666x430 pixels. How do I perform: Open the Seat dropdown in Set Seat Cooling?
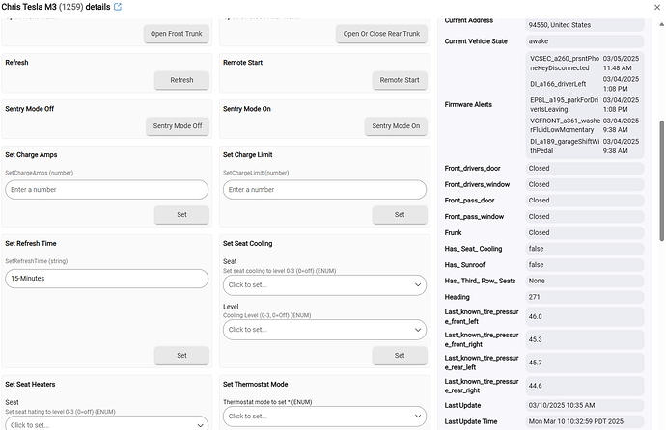pos(324,285)
